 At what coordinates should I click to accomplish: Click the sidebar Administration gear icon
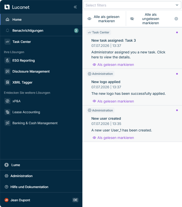(6, 176)
